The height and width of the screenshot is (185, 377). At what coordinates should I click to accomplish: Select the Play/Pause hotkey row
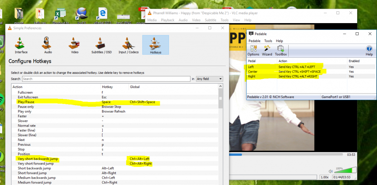[115, 102]
